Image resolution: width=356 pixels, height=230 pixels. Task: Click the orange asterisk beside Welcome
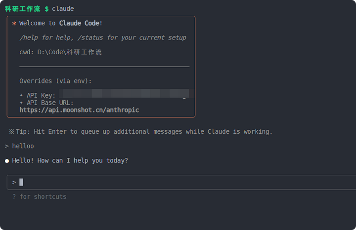[14, 23]
